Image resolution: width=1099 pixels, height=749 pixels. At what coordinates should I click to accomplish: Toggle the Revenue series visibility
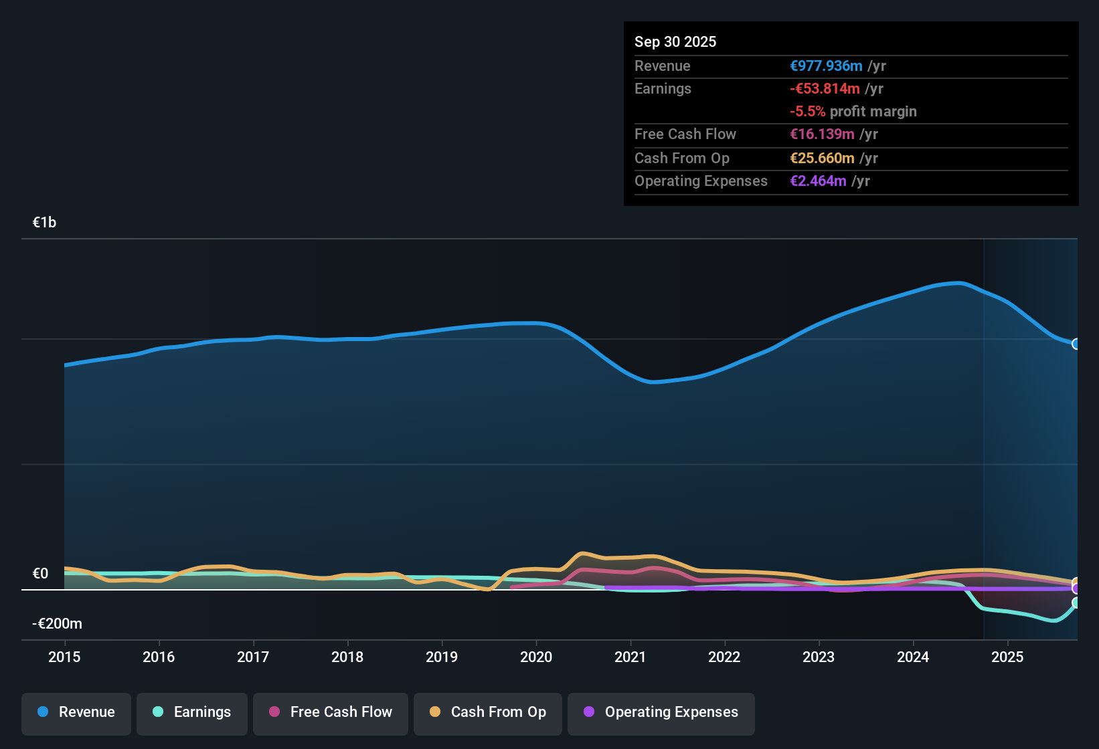pos(76,712)
